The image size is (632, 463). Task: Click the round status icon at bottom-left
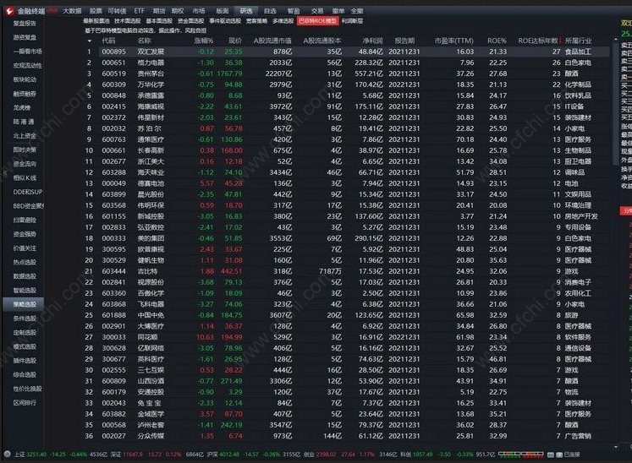[7, 454]
